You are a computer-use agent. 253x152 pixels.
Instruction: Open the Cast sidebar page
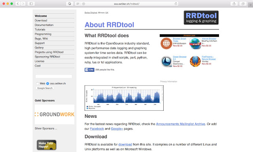(38, 65)
